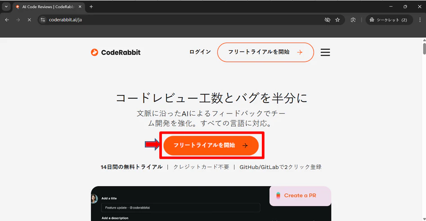Click the text クレジットカード不要

[x=201, y=167]
